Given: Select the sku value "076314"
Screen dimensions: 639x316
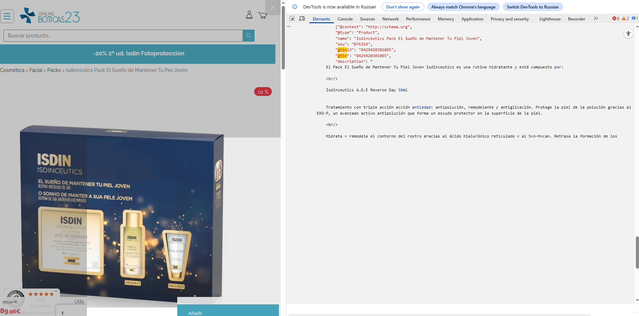Looking at the screenshot, I should point(361,44).
